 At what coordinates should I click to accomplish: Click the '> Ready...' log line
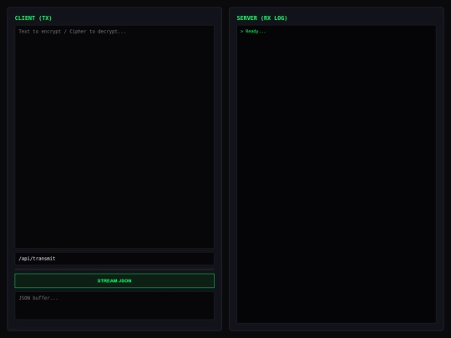(253, 32)
